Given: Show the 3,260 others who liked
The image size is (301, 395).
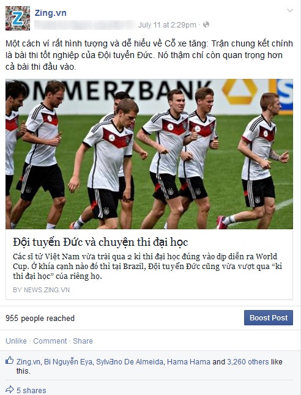Looking at the screenshot, I should point(248,362).
